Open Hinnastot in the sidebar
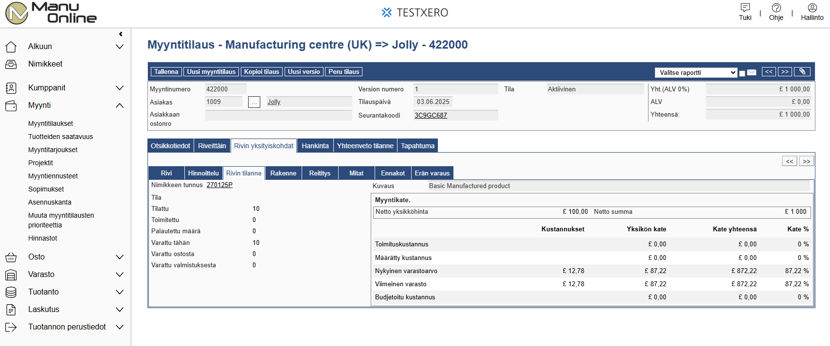 [x=43, y=239]
